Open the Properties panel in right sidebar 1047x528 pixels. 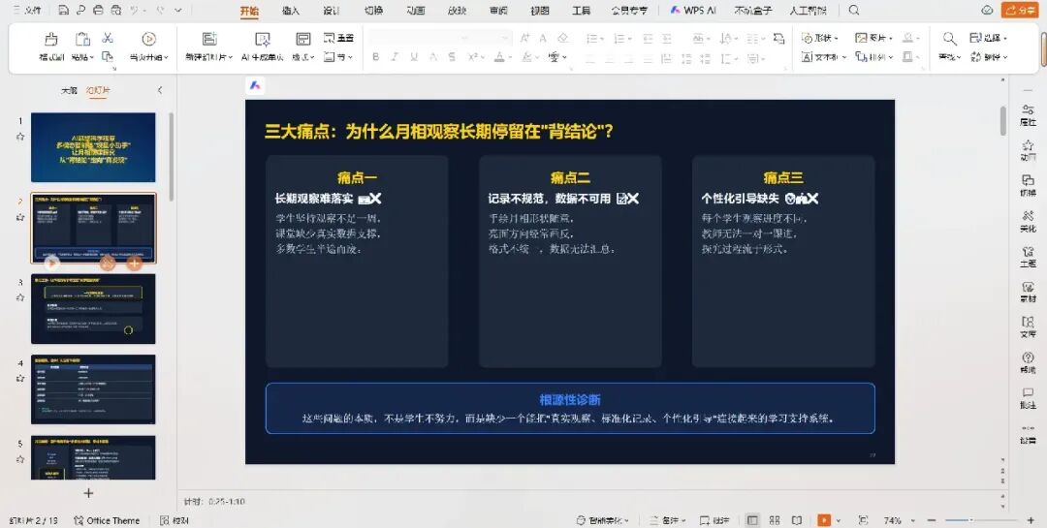point(1028,115)
